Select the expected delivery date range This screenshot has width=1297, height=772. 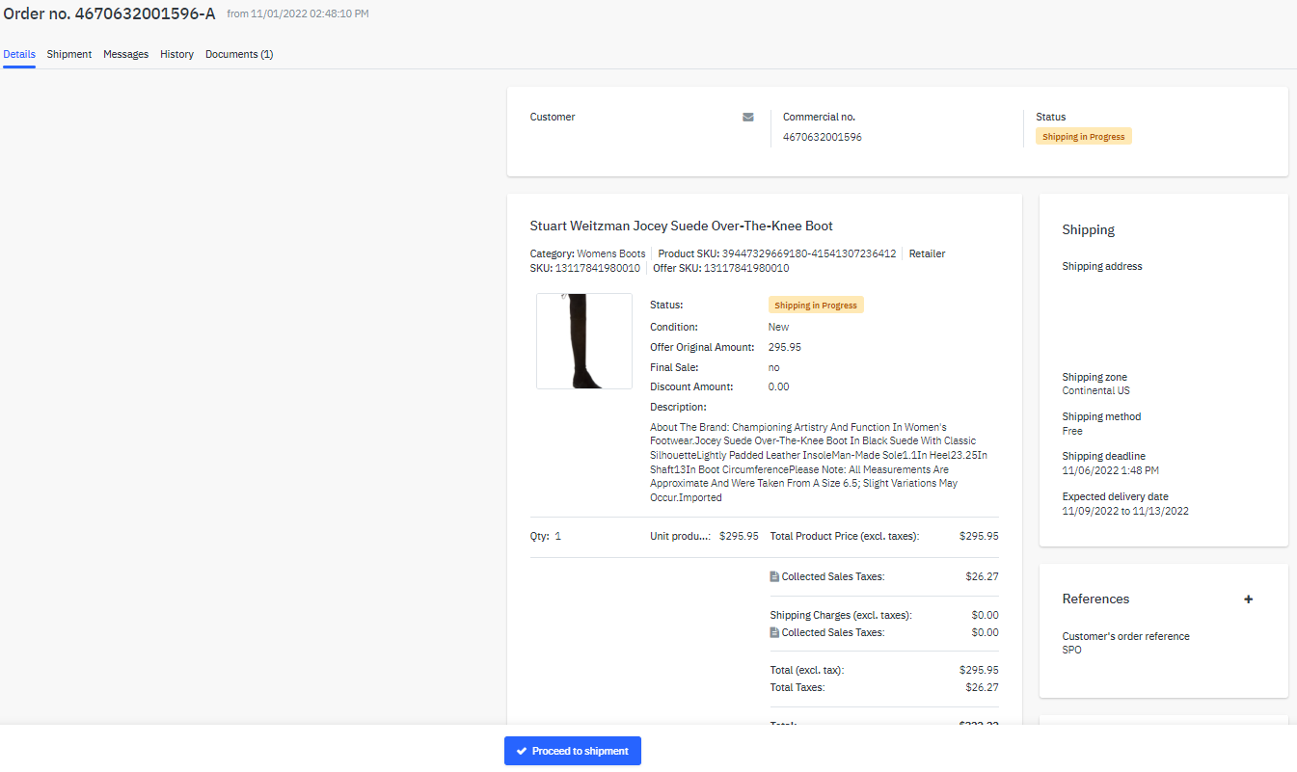click(x=1125, y=511)
